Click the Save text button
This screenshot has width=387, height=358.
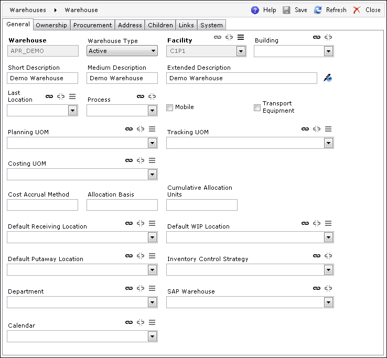click(x=301, y=10)
